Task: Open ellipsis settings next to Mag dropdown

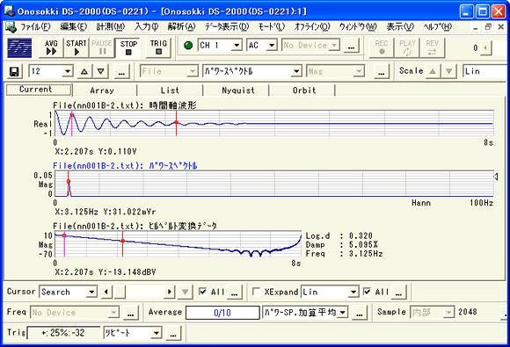Action: 382,71
